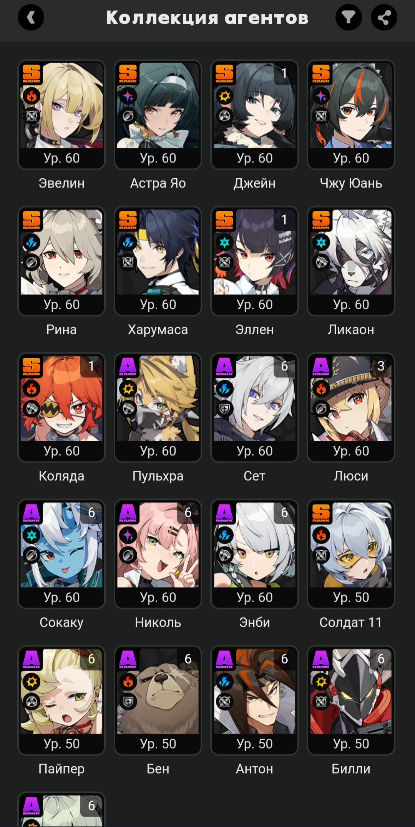Click the Люси name label
This screenshot has width=415, height=827.
(351, 476)
